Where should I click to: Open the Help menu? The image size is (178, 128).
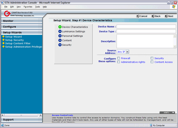coord(45,7)
